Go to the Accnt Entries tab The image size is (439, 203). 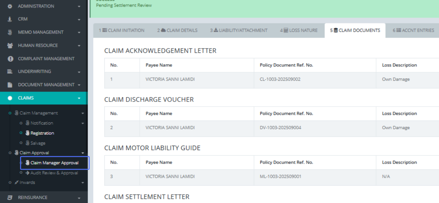pos(413,30)
